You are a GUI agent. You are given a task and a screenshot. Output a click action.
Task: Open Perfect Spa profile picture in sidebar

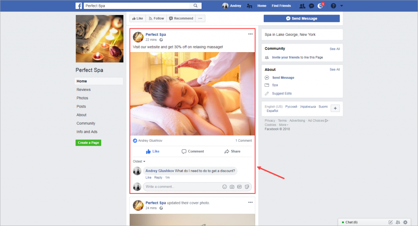pyautogui.click(x=100, y=39)
